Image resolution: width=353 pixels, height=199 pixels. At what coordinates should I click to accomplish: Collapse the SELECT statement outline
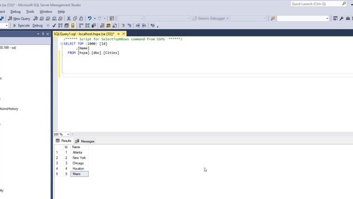pos(62,44)
